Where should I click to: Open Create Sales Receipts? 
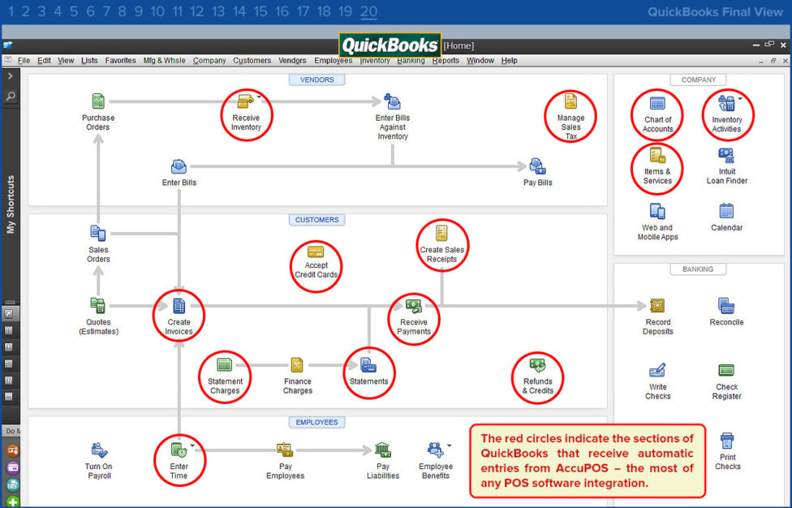tap(441, 233)
